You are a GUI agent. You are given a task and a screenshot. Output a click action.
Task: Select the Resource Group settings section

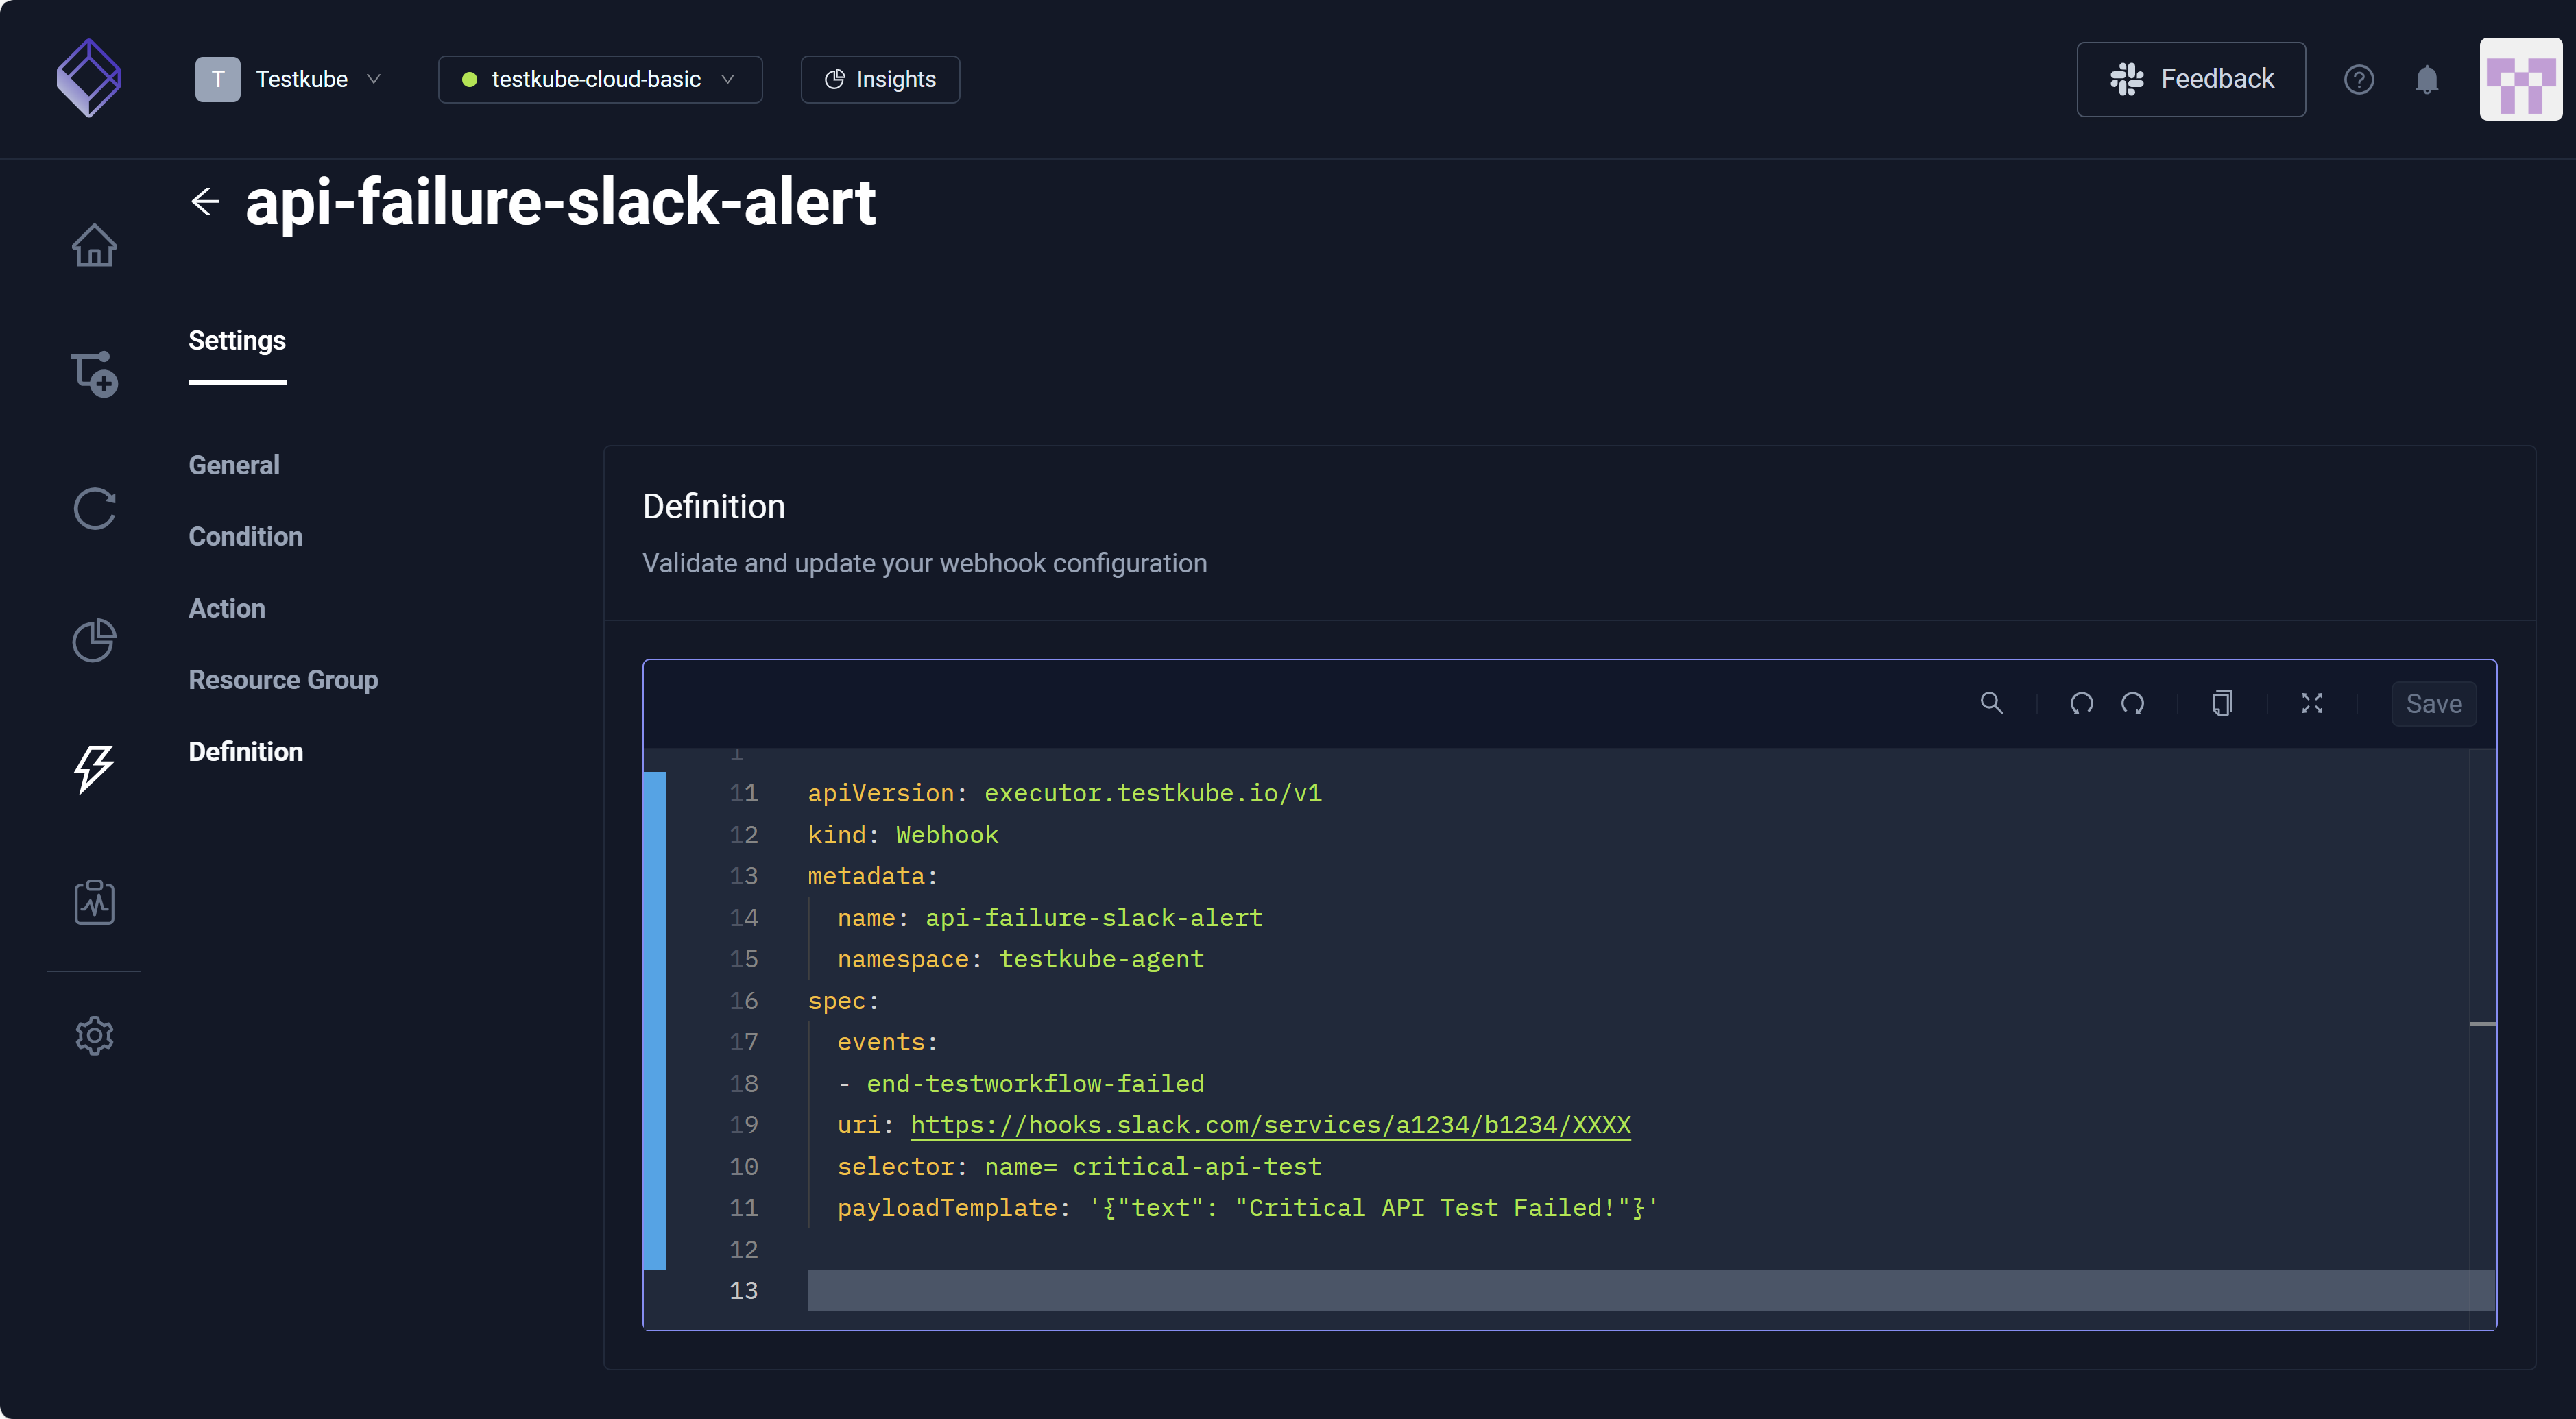click(x=283, y=680)
